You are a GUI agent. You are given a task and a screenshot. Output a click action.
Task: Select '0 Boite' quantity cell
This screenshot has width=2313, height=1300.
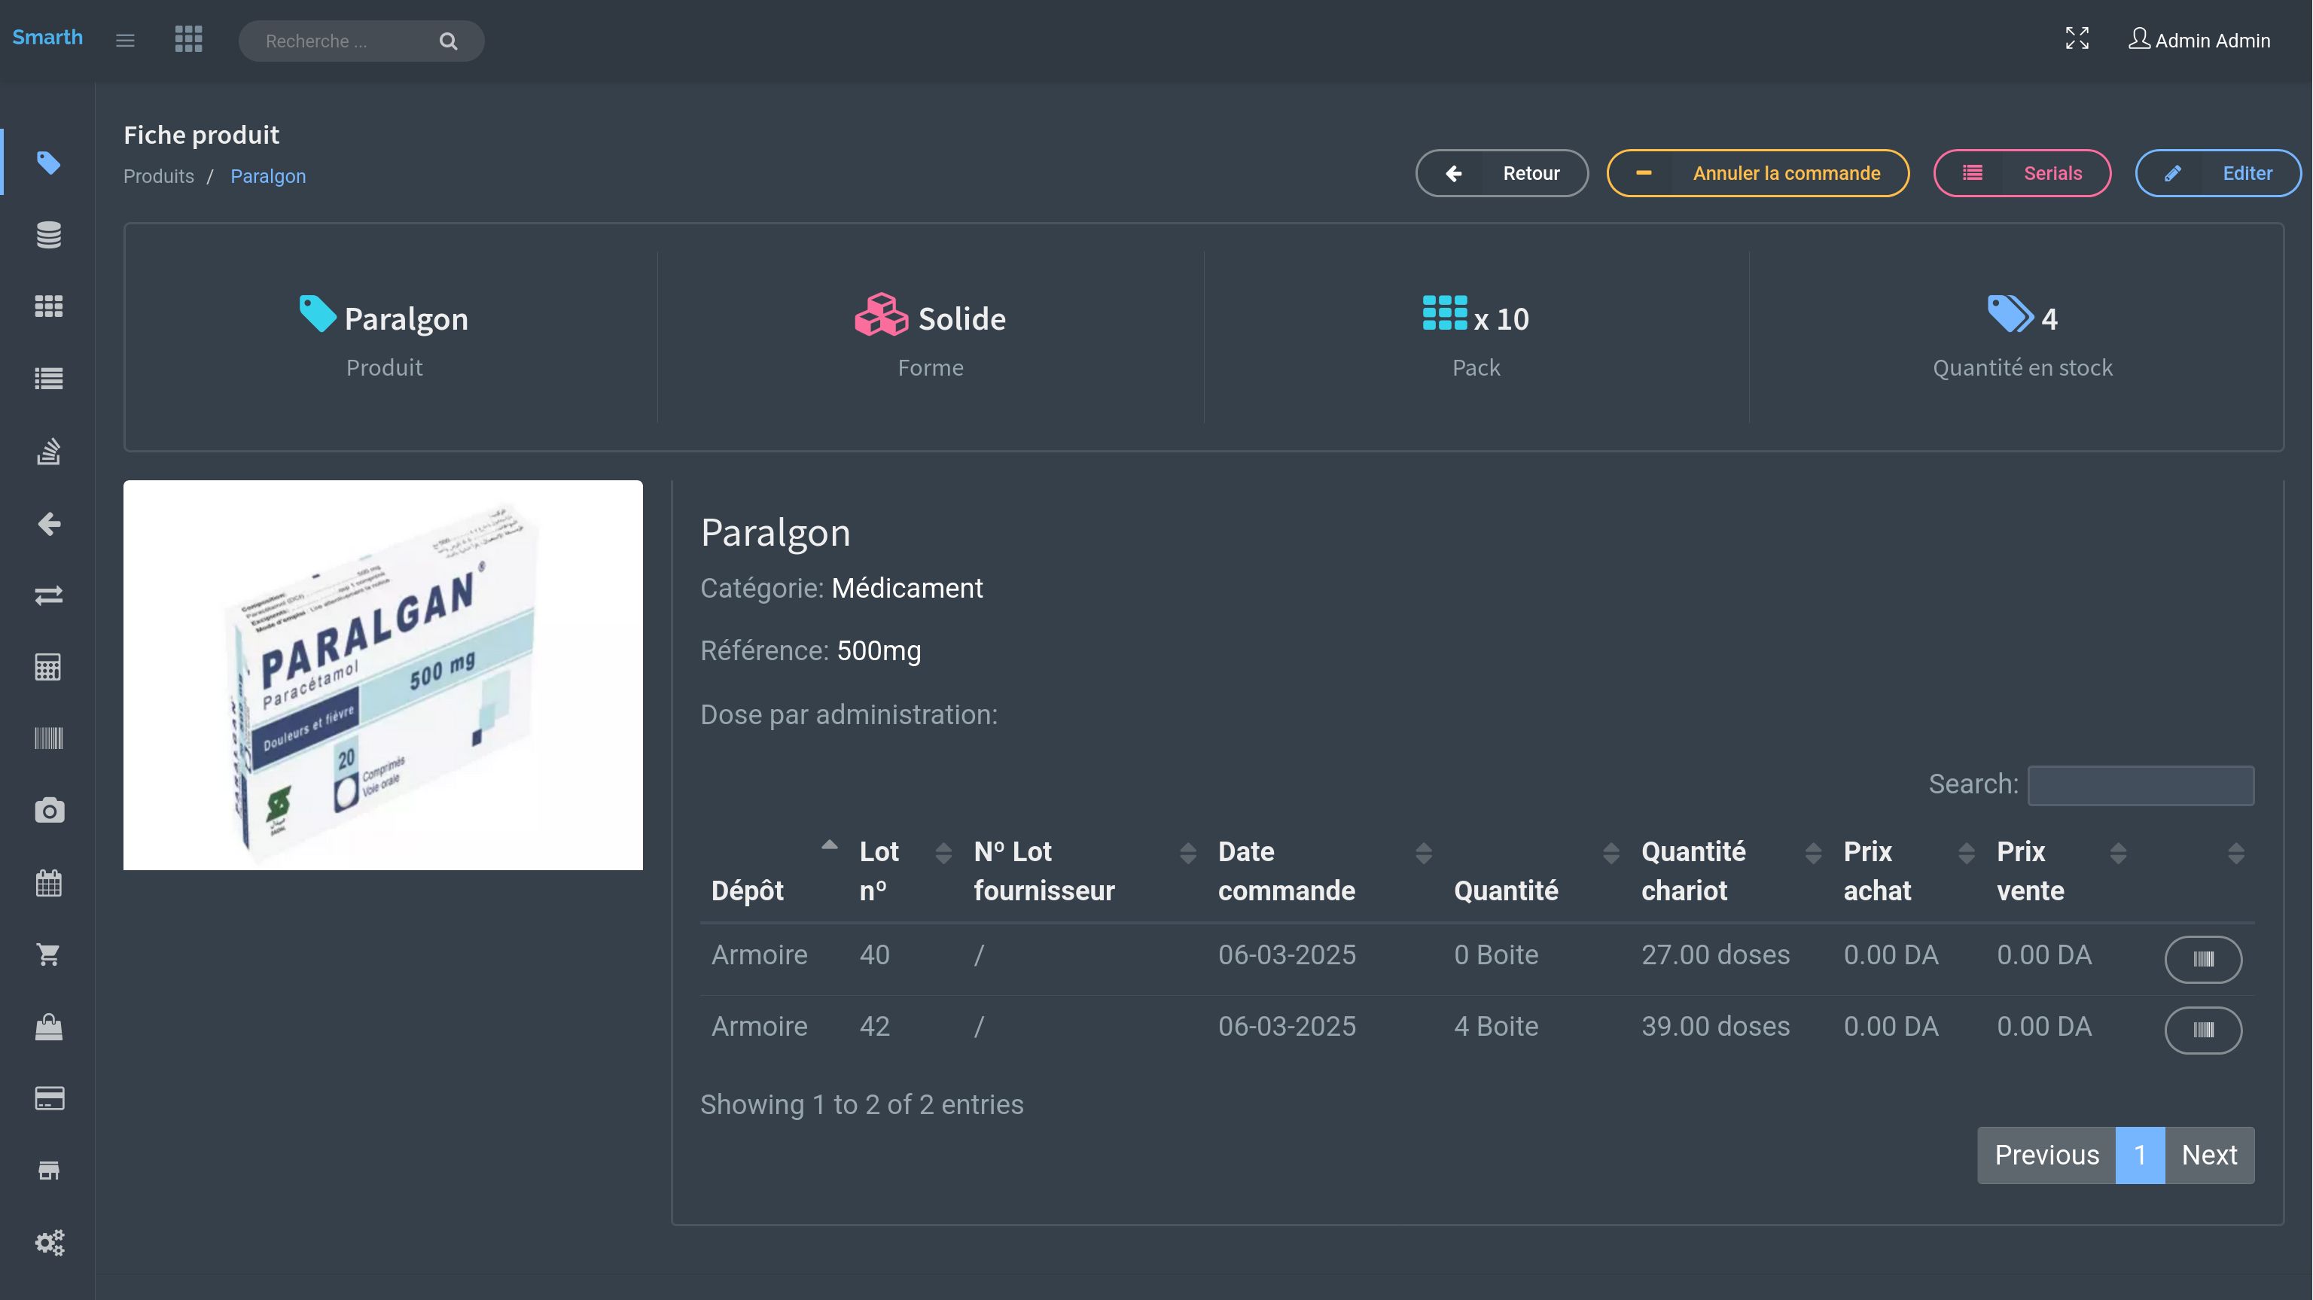tap(1496, 954)
